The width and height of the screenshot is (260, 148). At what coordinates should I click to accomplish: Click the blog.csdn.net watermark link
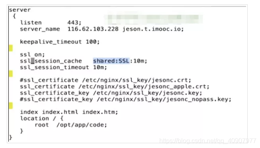click(x=207, y=141)
